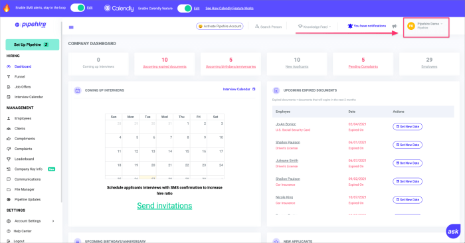Click Edit next to SMS alerts toggle
Viewport: 465px width, 243px height.
click(x=90, y=8)
